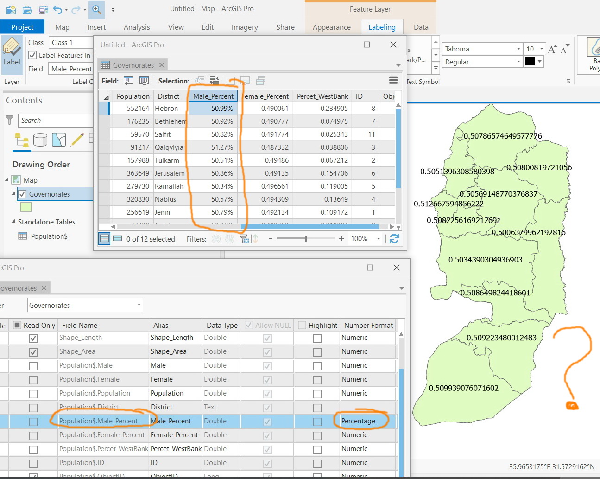Click in the Contents search box

click(56, 121)
